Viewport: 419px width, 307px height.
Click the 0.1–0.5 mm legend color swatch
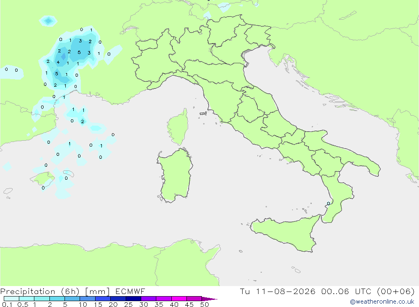pyautogui.click(x=11, y=299)
